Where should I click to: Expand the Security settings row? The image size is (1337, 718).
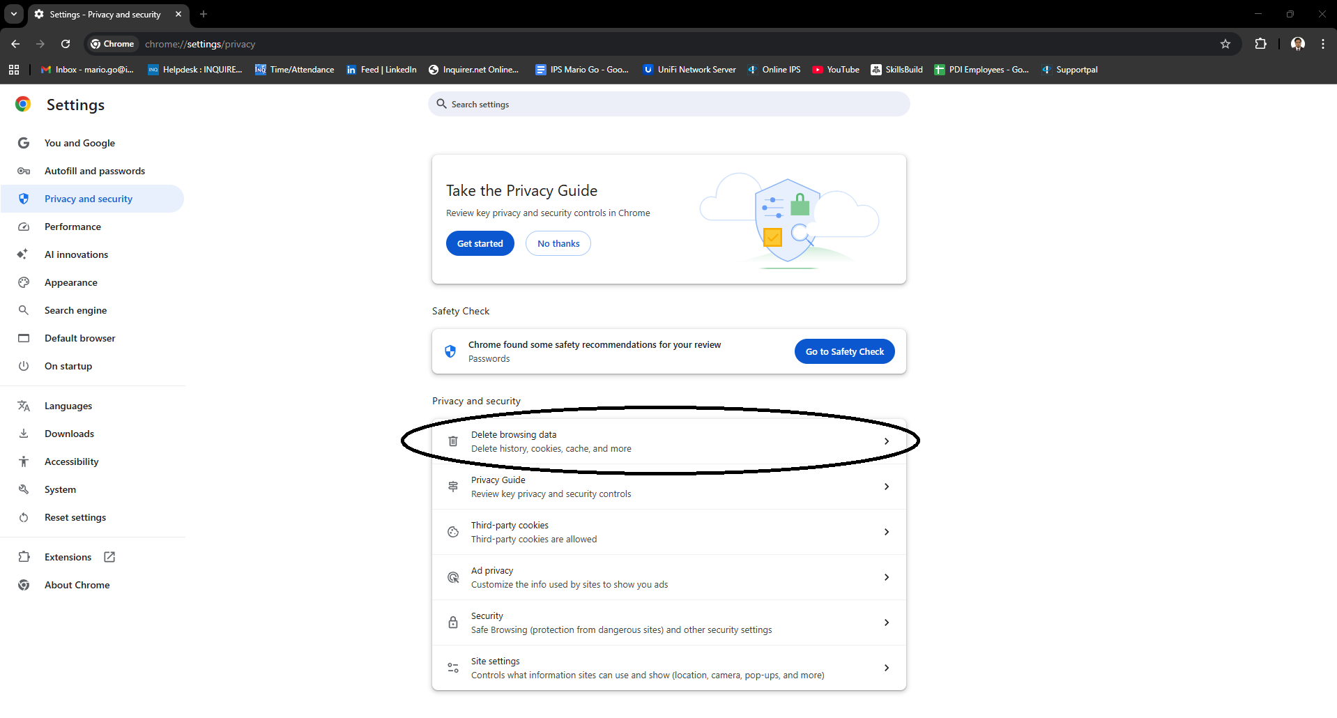(668, 622)
